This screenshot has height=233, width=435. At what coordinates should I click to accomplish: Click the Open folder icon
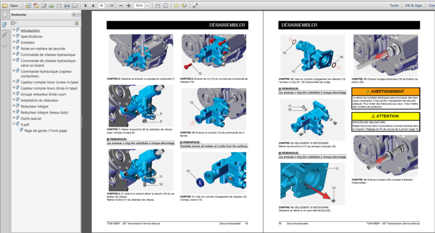coord(5,5)
